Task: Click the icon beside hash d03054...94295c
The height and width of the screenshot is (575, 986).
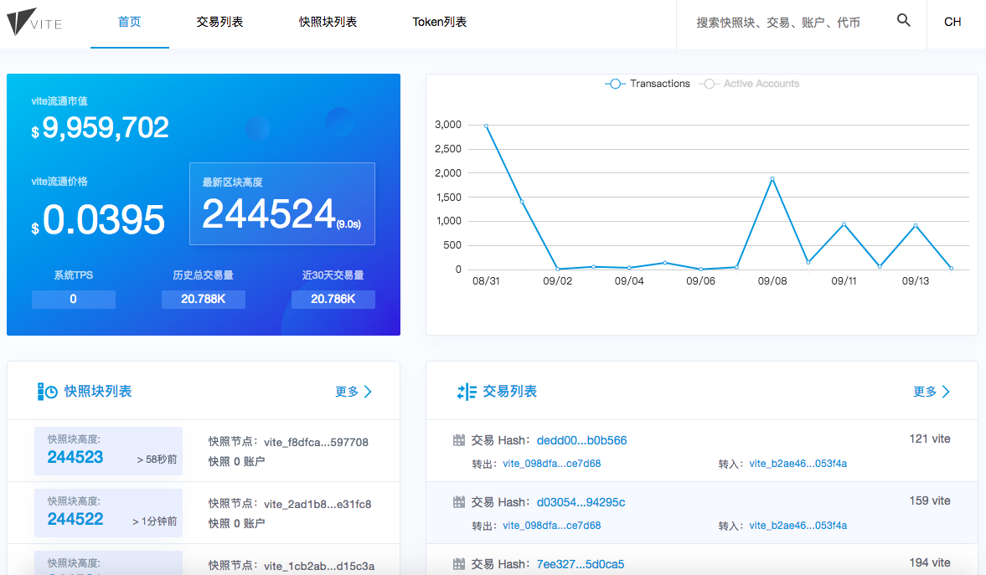Action: [x=459, y=502]
